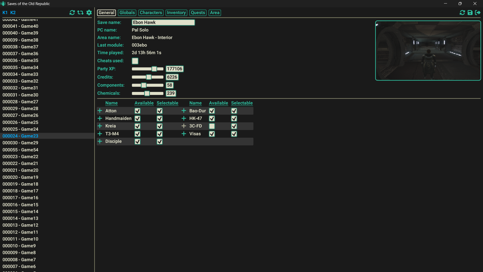Select save 000020 - Game19
Viewport: 483px width, 272px height.
coord(20,177)
